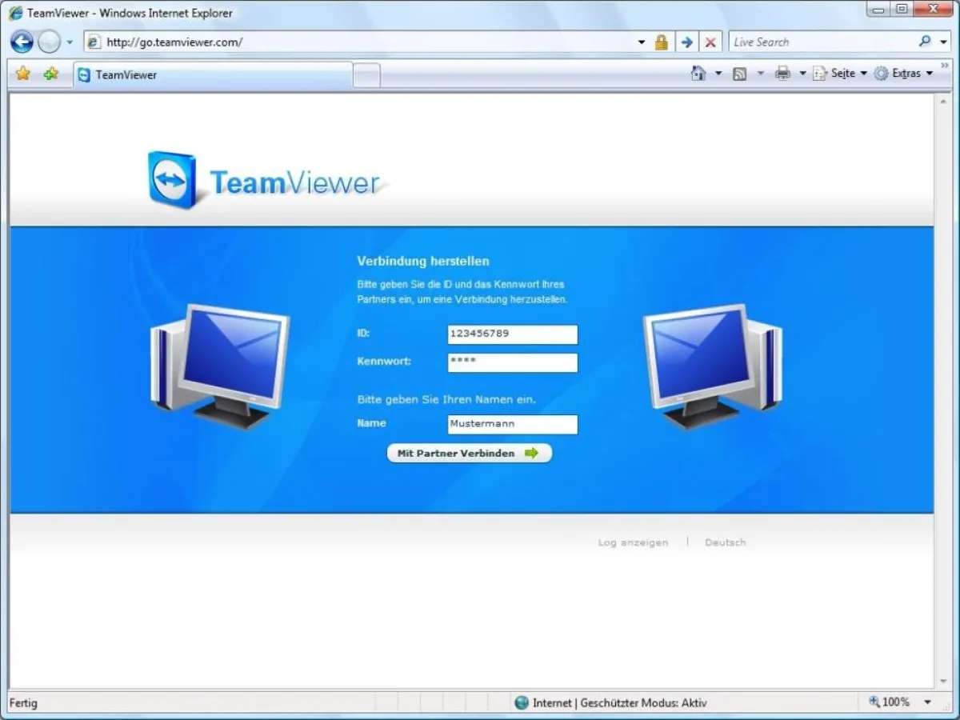This screenshot has height=720, width=960.
Task: Click the RSS feeds icon
Action: [x=740, y=73]
